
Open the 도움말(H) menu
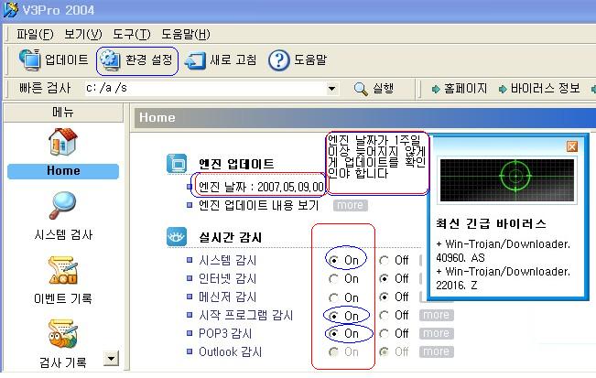tap(186, 35)
